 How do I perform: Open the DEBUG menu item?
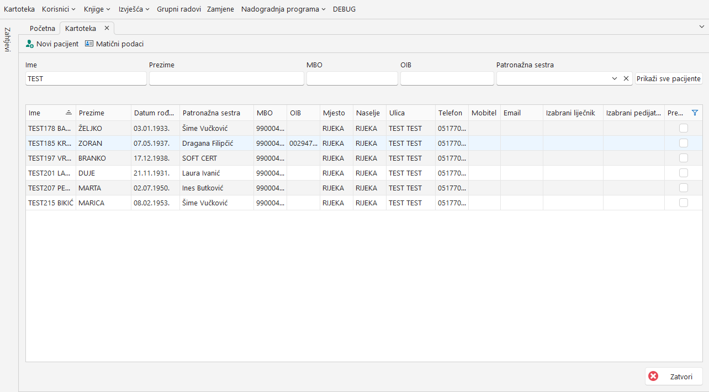pos(344,9)
